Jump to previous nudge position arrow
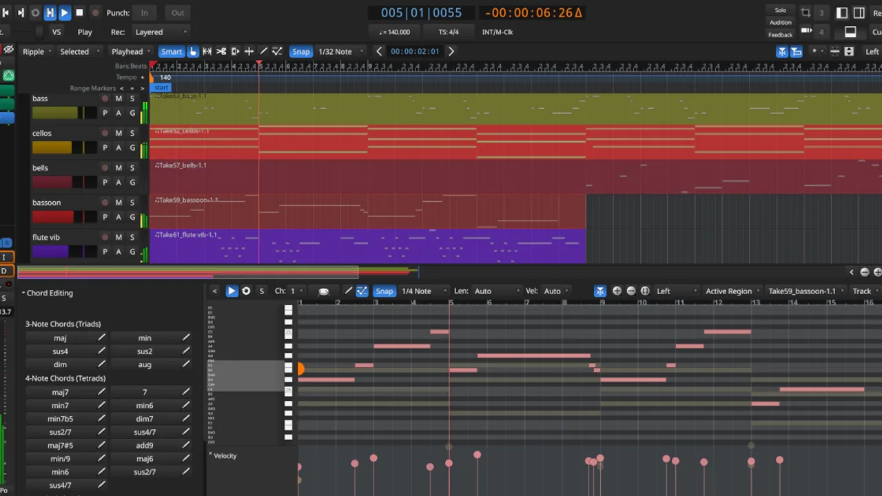 [x=379, y=51]
